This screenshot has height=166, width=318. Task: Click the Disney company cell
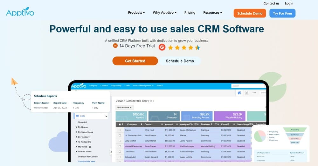coord(128,130)
